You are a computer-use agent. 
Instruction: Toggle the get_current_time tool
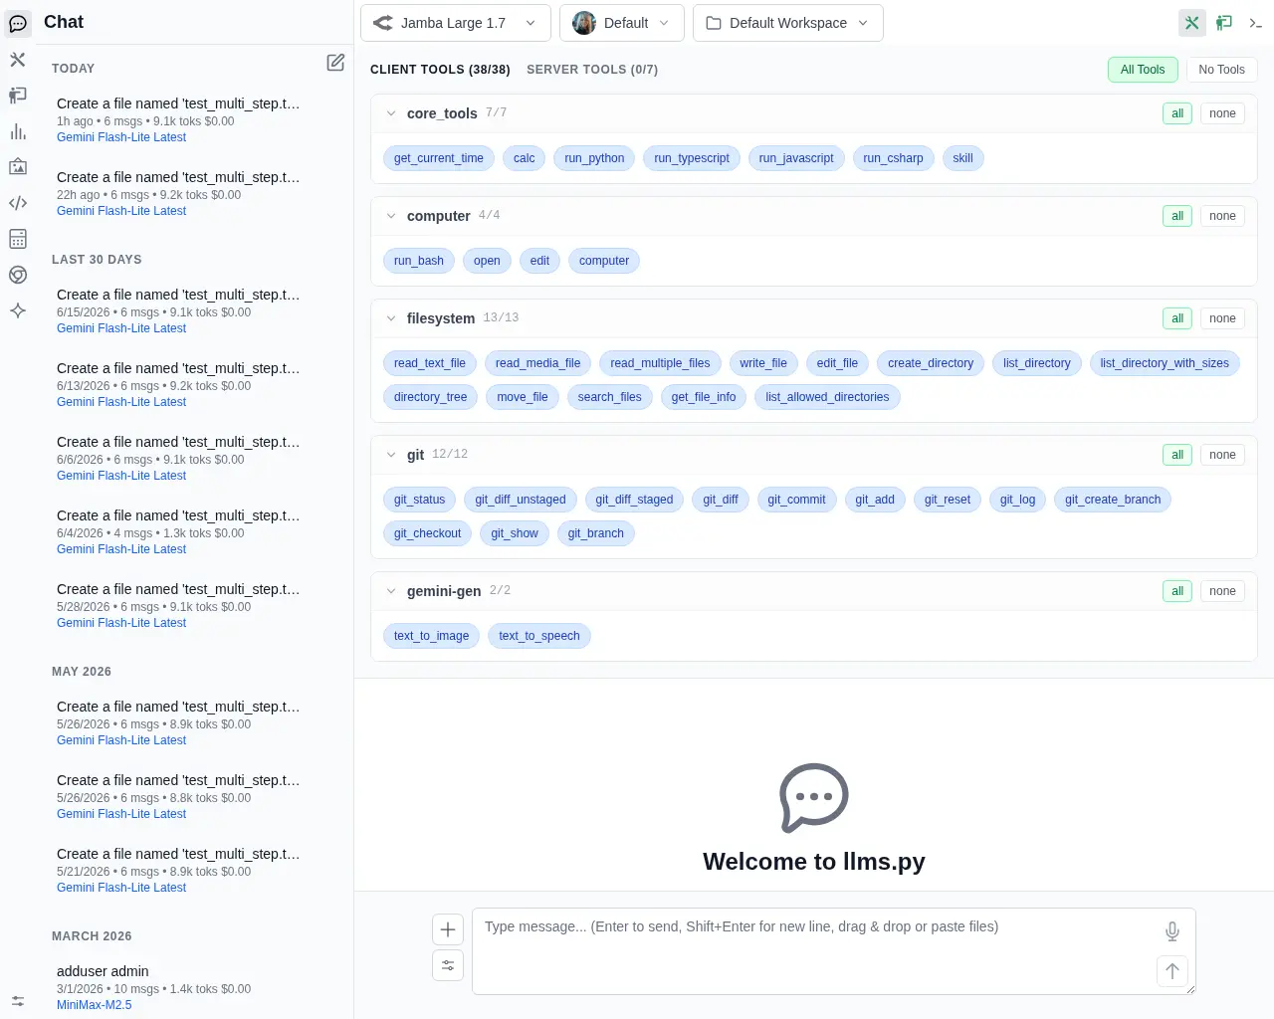tap(439, 158)
